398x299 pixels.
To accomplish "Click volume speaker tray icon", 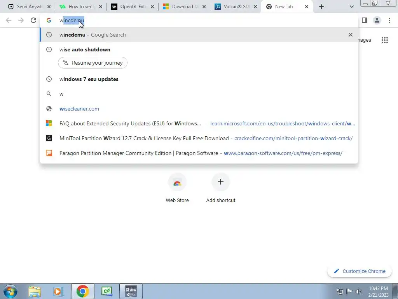I will pos(359,292).
